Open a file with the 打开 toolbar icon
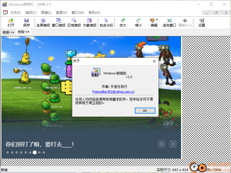Viewport: 231px width, 173px height. (11, 23)
